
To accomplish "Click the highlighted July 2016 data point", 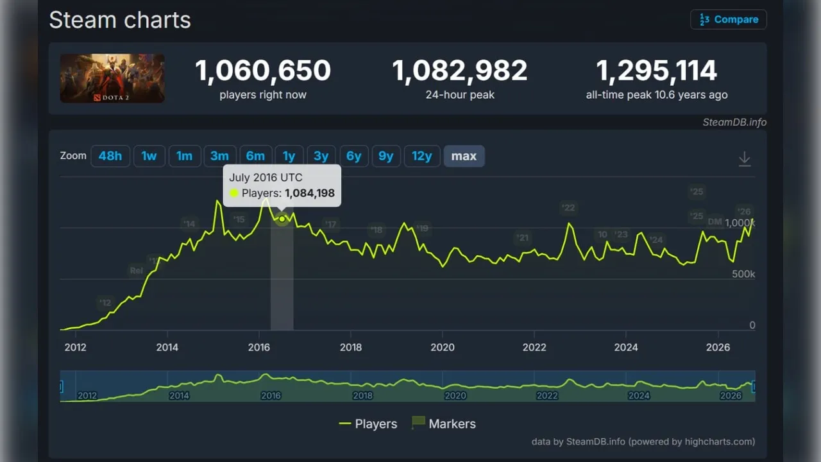I will 282,219.
